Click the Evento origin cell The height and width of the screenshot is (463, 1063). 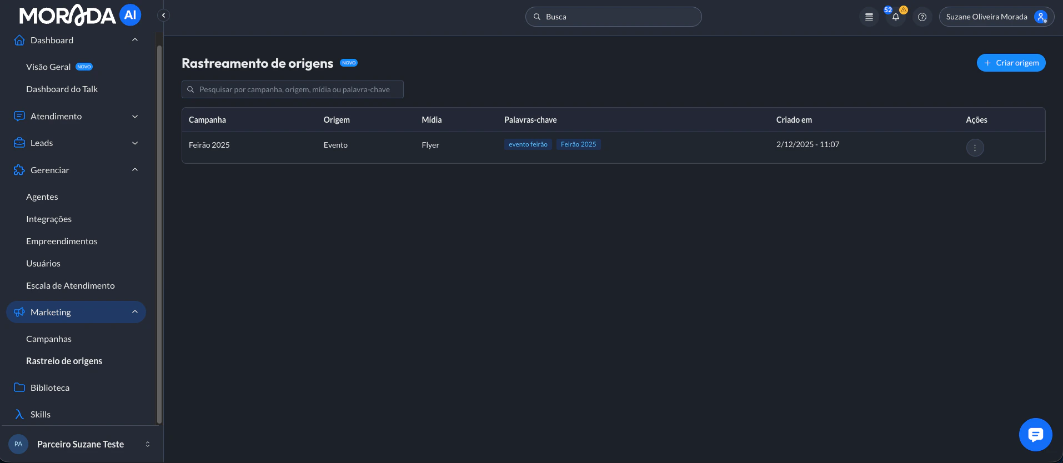(x=335, y=145)
